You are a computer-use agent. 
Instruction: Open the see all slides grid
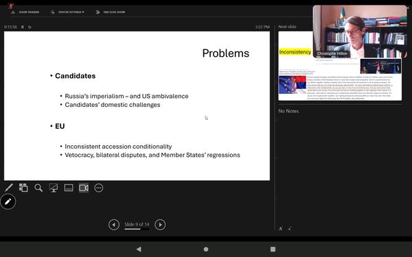23,188
